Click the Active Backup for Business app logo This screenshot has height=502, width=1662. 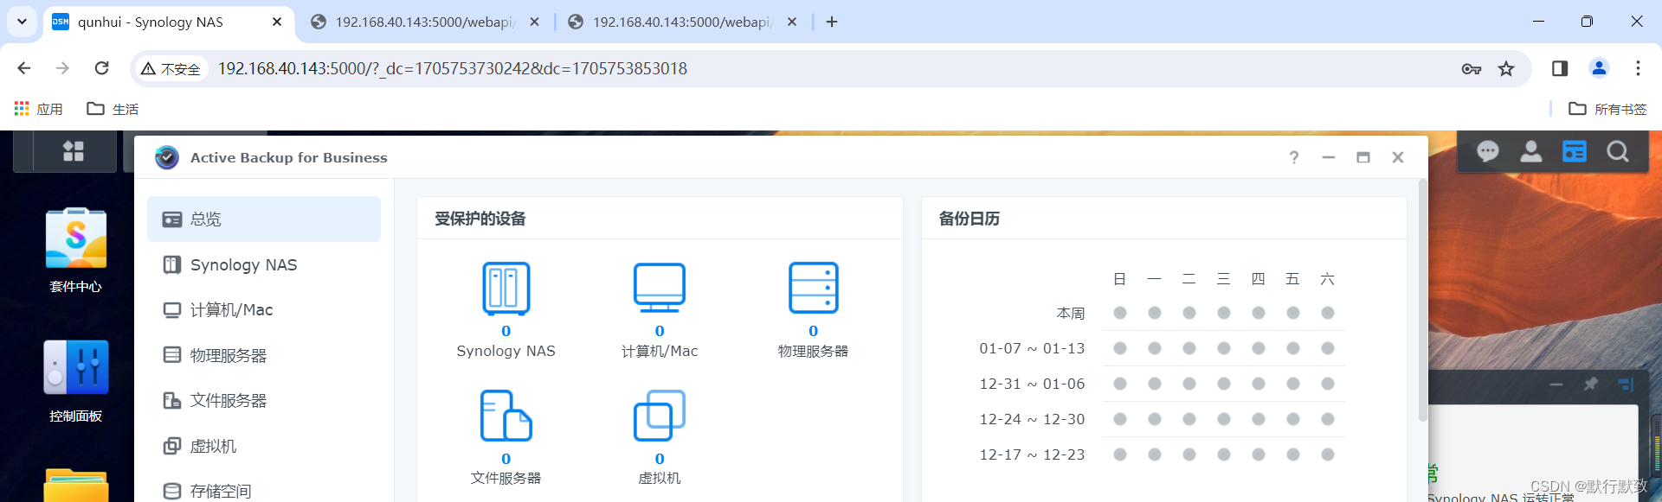(x=167, y=157)
